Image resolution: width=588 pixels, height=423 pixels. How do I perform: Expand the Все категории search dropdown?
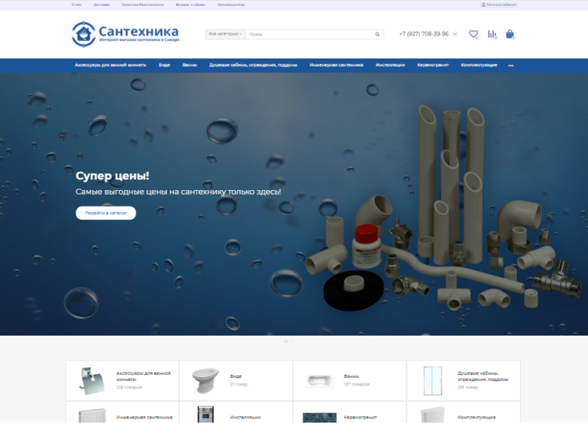(225, 34)
